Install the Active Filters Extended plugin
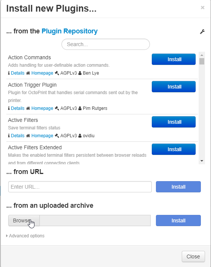The width and height of the screenshot is (211, 267). click(x=174, y=149)
